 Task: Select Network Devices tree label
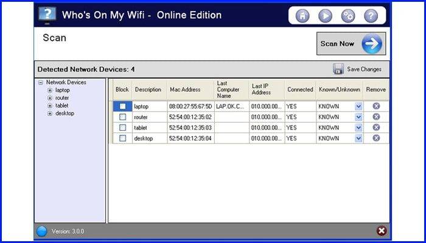[66, 82]
